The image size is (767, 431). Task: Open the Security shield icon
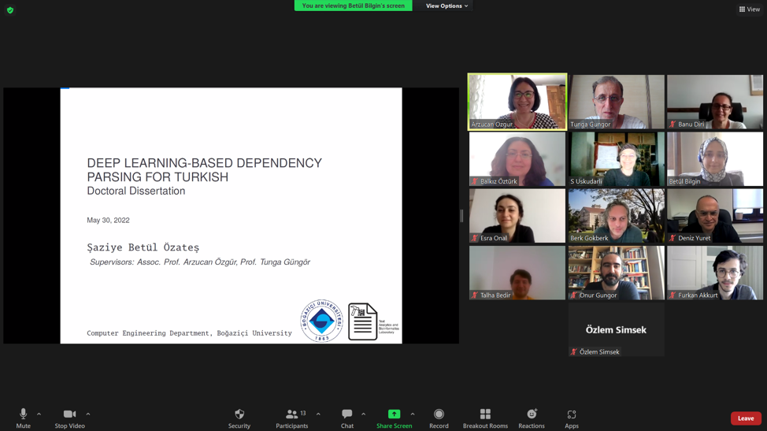click(239, 414)
